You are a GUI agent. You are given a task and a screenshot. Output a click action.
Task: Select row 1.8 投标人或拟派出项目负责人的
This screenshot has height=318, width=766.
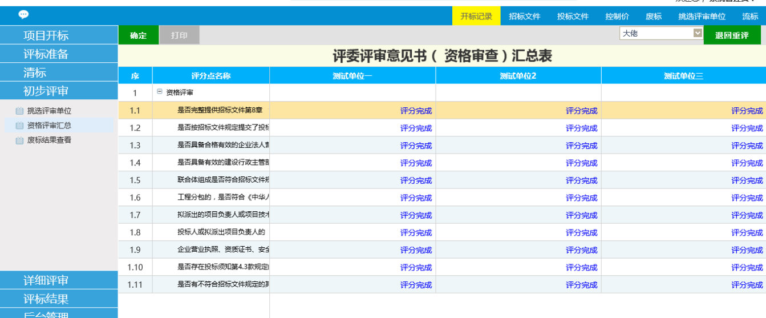221,232
